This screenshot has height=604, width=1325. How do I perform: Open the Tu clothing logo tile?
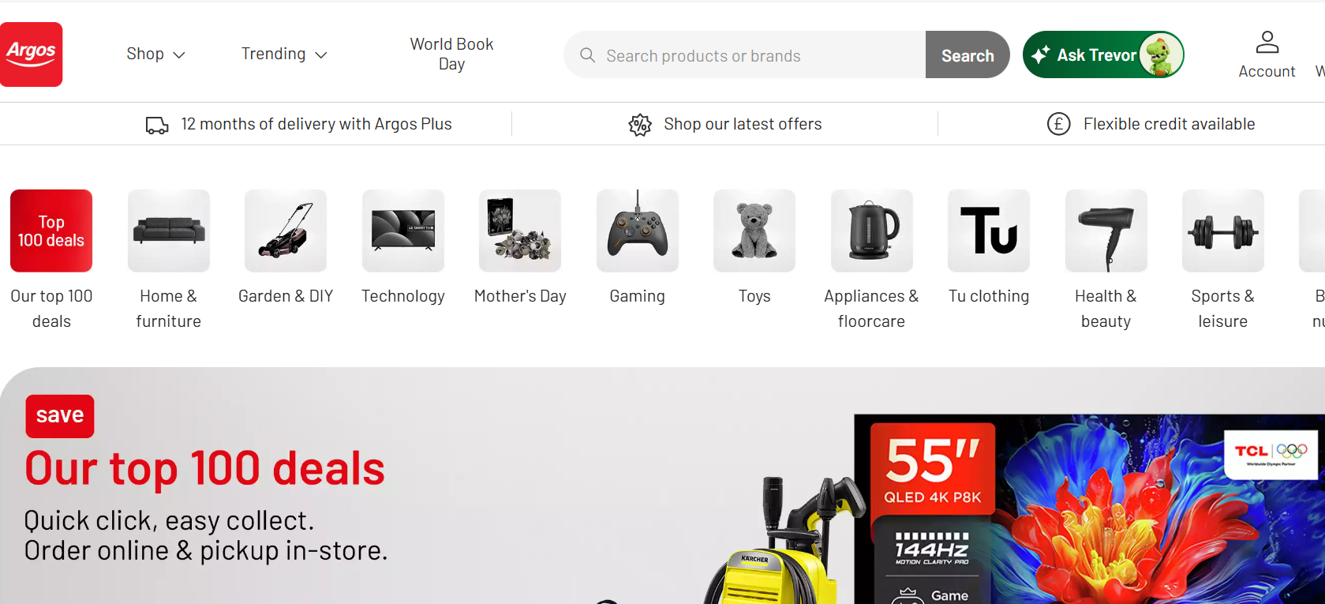pos(989,231)
